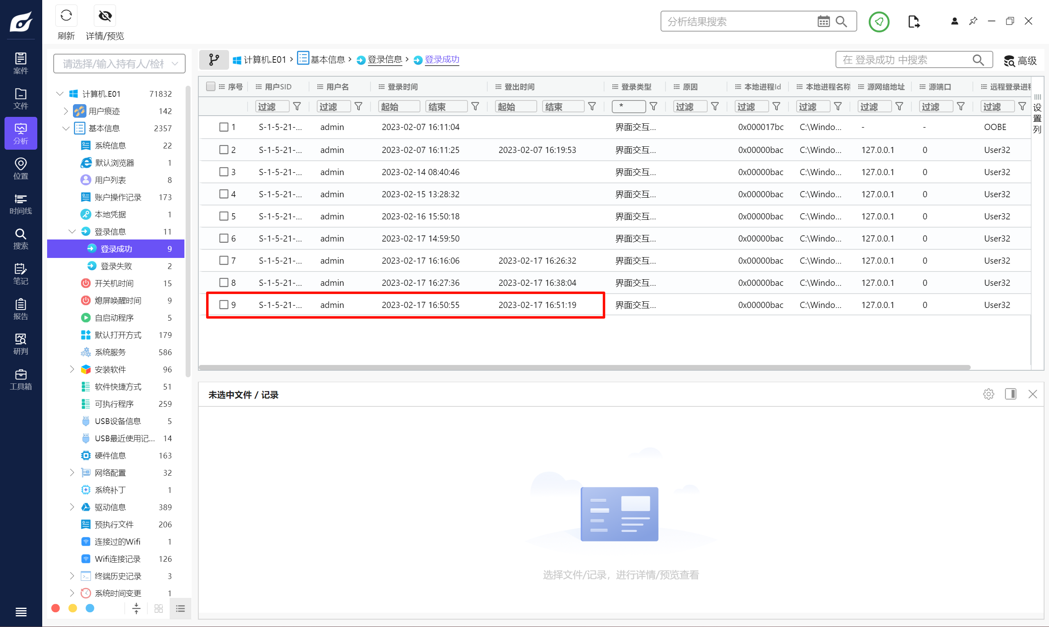Viewport: 1049px width, 627px height.
Task: Click the user account icon
Action: pyautogui.click(x=954, y=21)
